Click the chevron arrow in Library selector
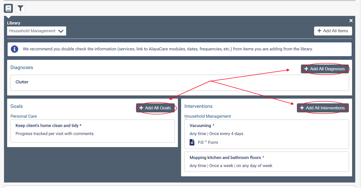 [61, 31]
